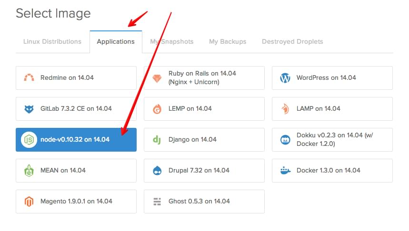409x231 pixels.
Task: Click the MEAN leaf icon
Action: coord(29,171)
